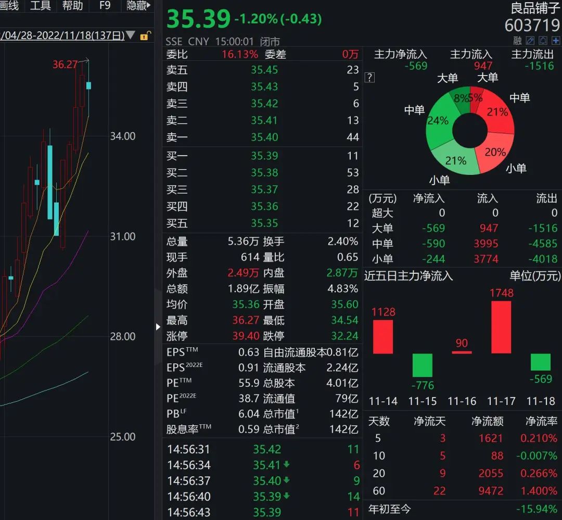Click the underlined date range link
The height and width of the screenshot is (520, 562).
tap(62, 35)
